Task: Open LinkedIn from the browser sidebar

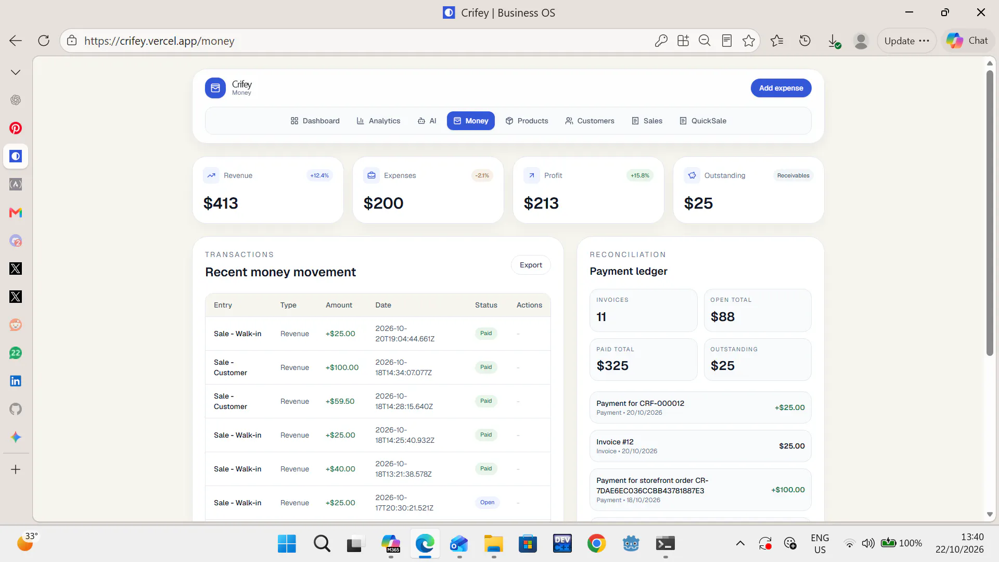Action: [x=16, y=381]
